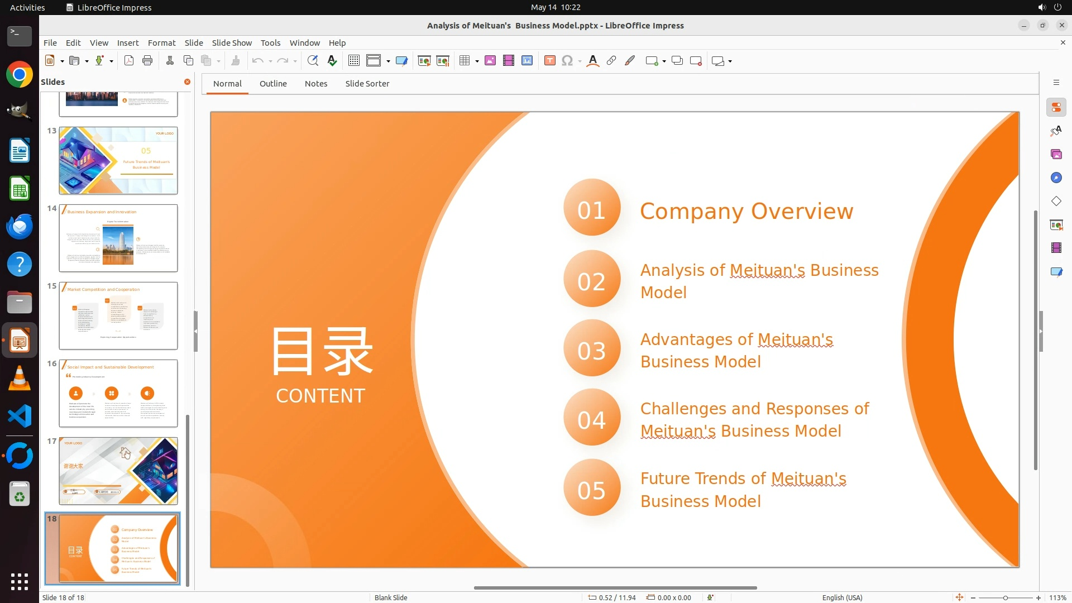Click the Insert Chart icon
The width and height of the screenshot is (1072, 603).
(x=527, y=61)
